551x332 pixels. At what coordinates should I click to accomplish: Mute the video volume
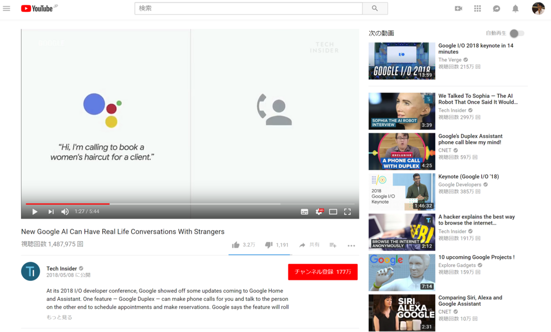point(65,212)
